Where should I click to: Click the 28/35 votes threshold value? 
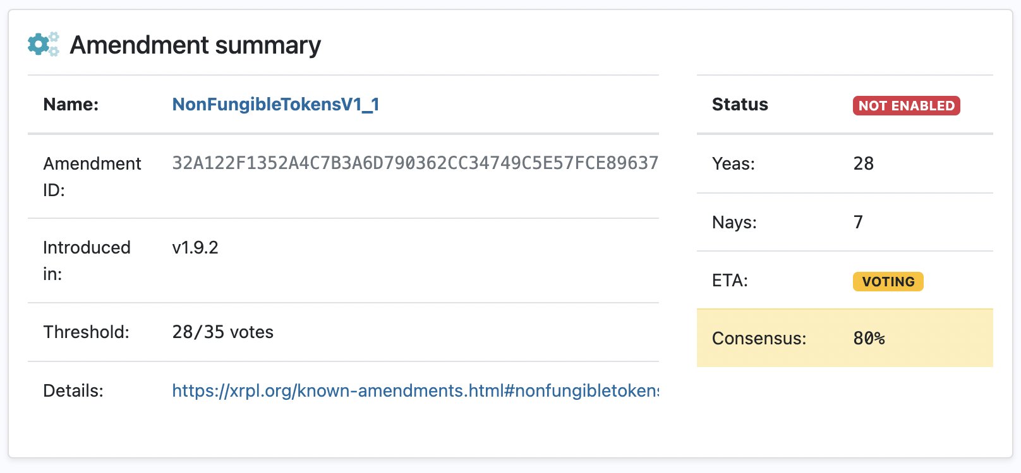222,332
